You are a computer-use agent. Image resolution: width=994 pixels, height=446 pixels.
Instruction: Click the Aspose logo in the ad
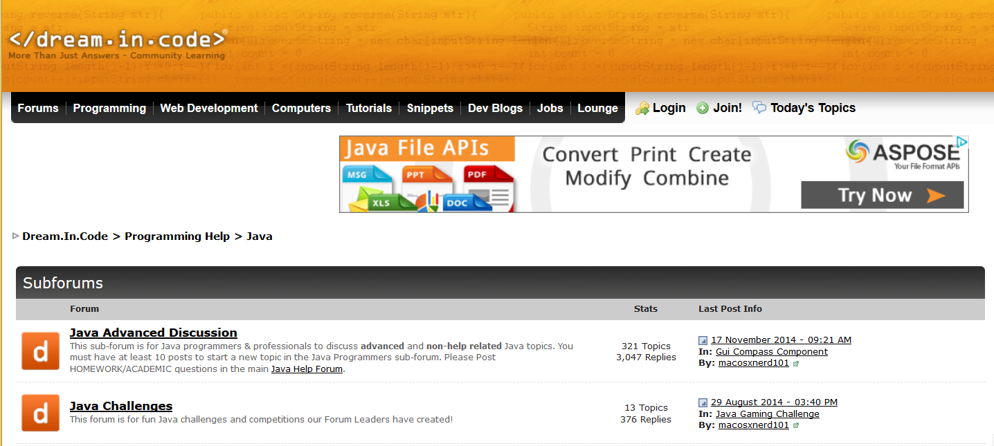(904, 154)
